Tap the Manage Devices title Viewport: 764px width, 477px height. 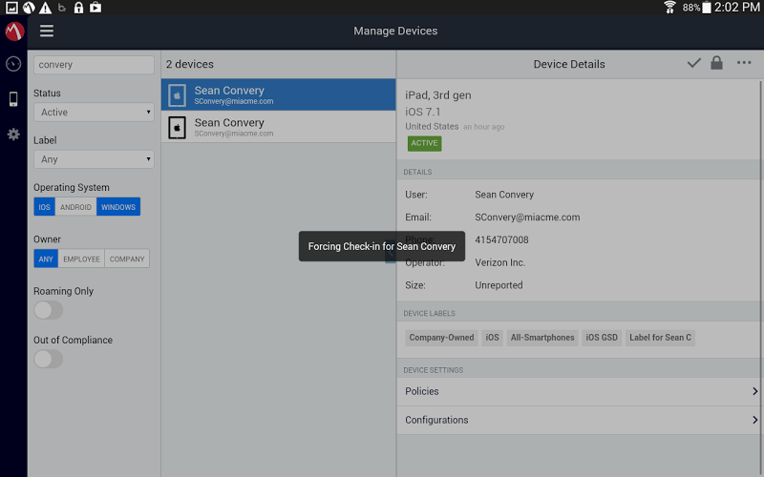[395, 31]
